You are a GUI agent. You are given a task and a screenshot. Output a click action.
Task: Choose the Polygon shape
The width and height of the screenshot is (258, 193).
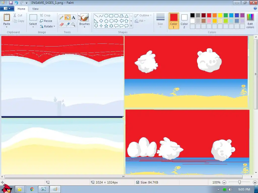coord(121,16)
